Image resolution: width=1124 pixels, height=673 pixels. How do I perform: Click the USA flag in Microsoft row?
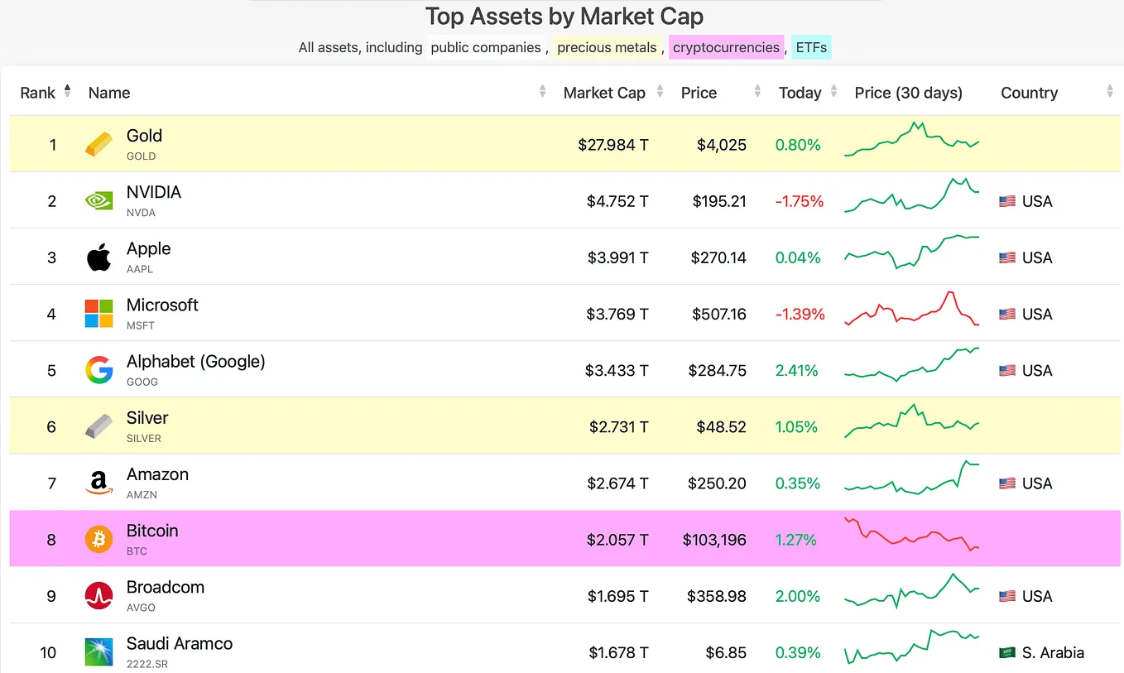coord(1007,314)
